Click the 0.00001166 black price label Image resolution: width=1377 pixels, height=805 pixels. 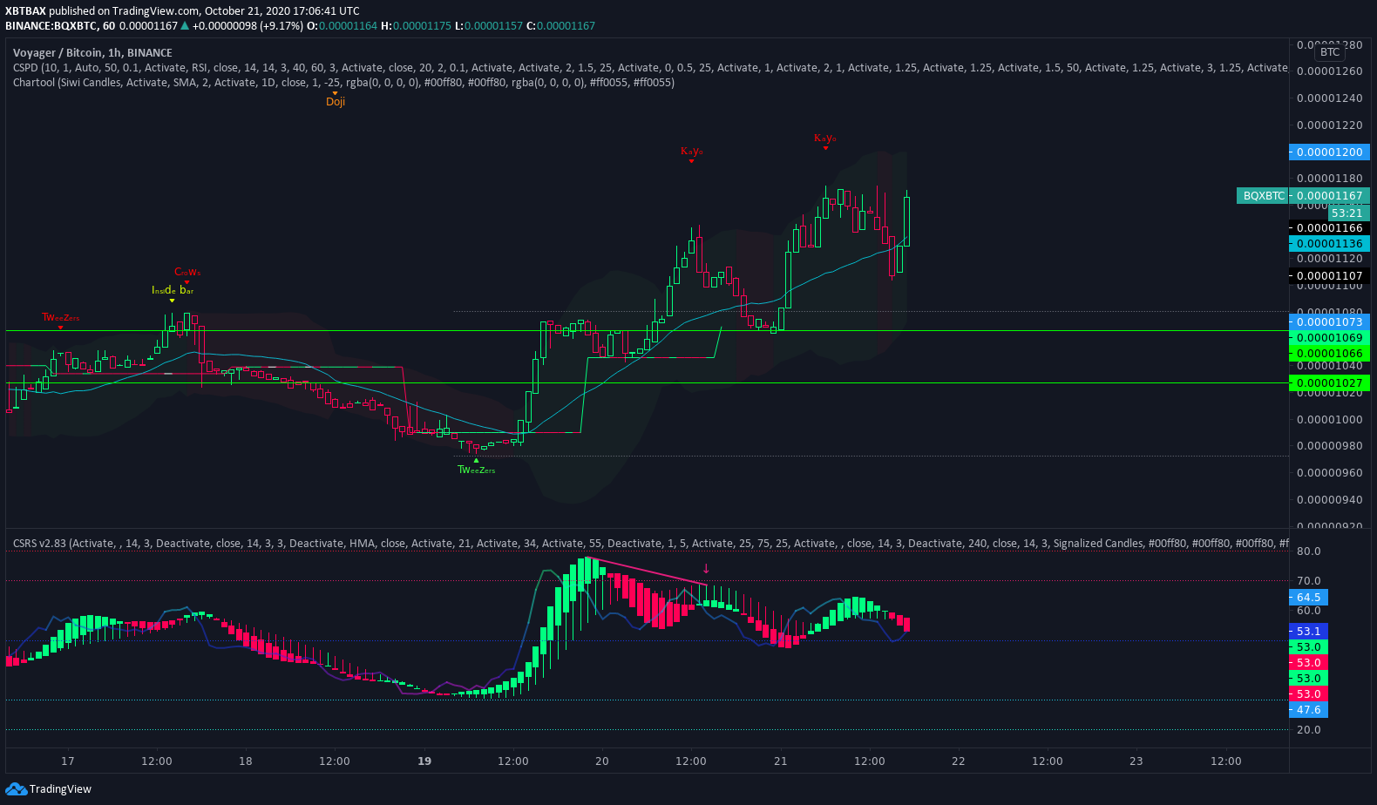tap(1329, 228)
